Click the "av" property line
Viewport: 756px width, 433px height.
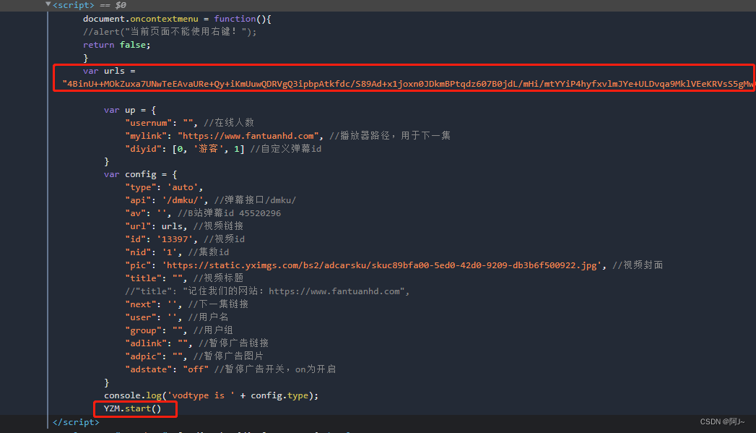pos(202,213)
